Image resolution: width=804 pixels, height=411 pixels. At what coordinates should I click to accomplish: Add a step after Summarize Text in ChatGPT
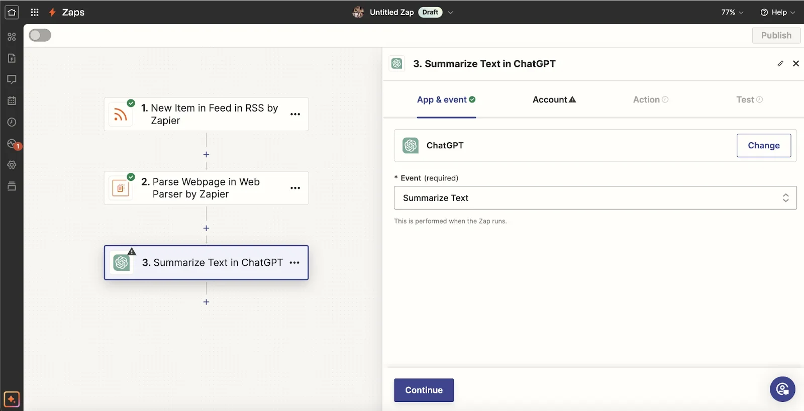[206, 302]
